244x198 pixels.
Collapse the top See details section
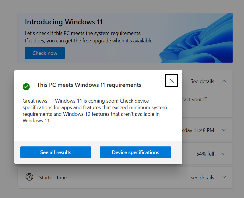224,81
